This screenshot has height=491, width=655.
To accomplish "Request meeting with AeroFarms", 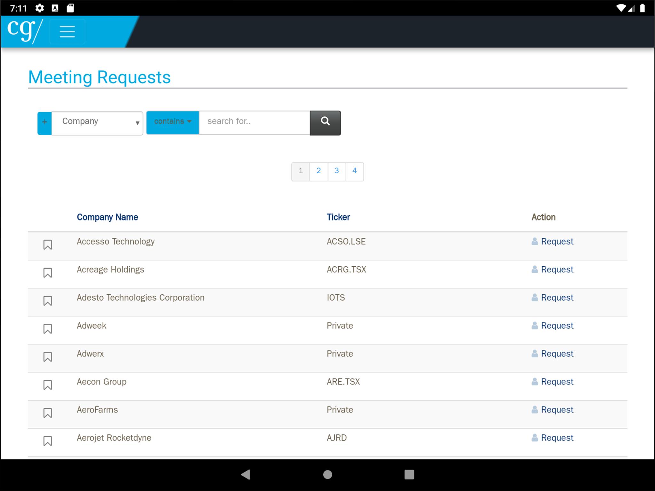I will [553, 410].
